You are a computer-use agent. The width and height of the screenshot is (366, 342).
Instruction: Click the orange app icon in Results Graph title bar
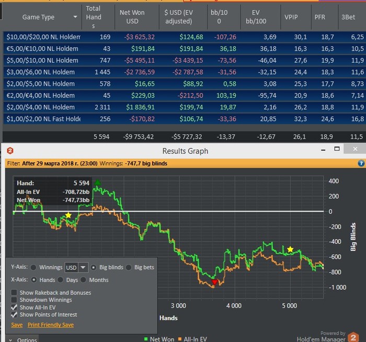9,151
